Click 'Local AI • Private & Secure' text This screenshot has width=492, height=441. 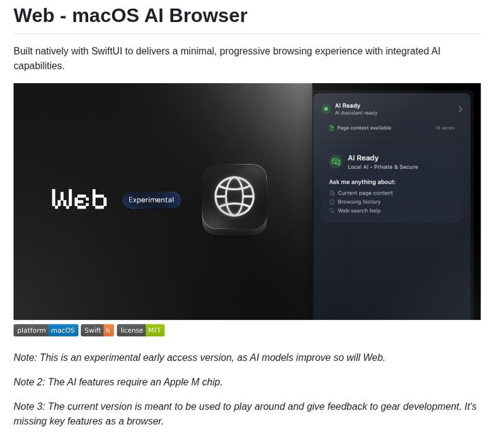(382, 167)
